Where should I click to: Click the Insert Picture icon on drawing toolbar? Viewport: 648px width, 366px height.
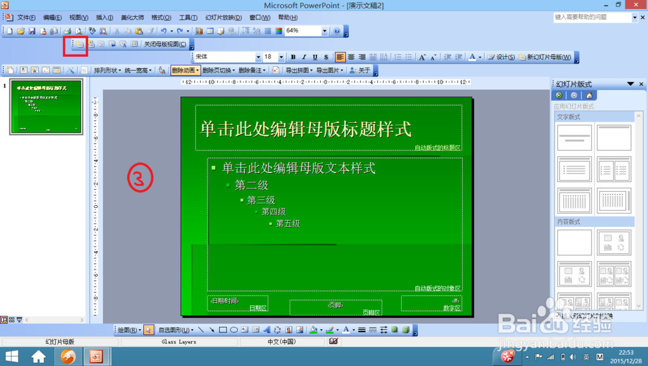pyautogui.click(x=299, y=330)
